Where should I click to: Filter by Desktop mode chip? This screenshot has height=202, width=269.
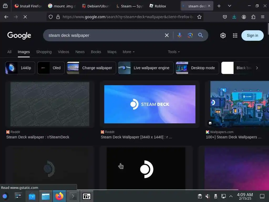pyautogui.click(x=197, y=68)
